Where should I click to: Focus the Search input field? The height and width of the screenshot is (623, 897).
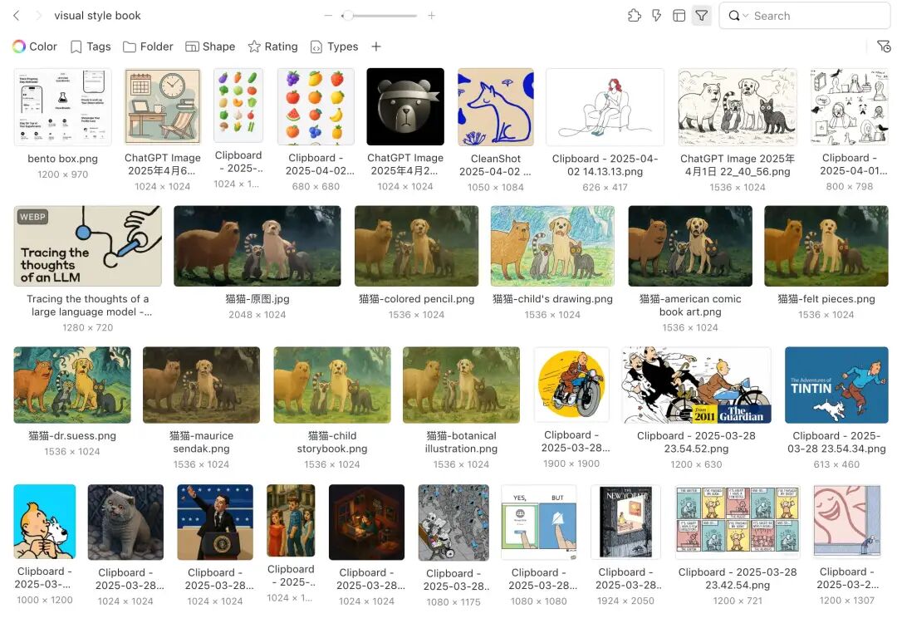[x=804, y=16]
